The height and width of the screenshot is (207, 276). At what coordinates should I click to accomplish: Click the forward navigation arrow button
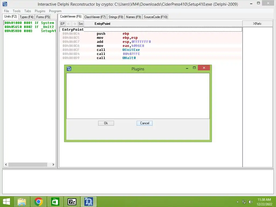coord(75,24)
